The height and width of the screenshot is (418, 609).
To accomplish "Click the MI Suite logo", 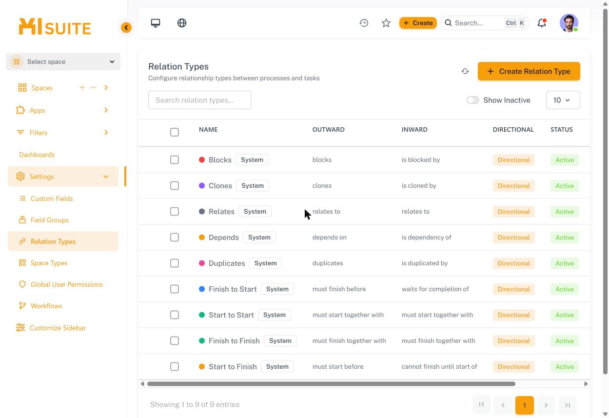I will 55,27.
